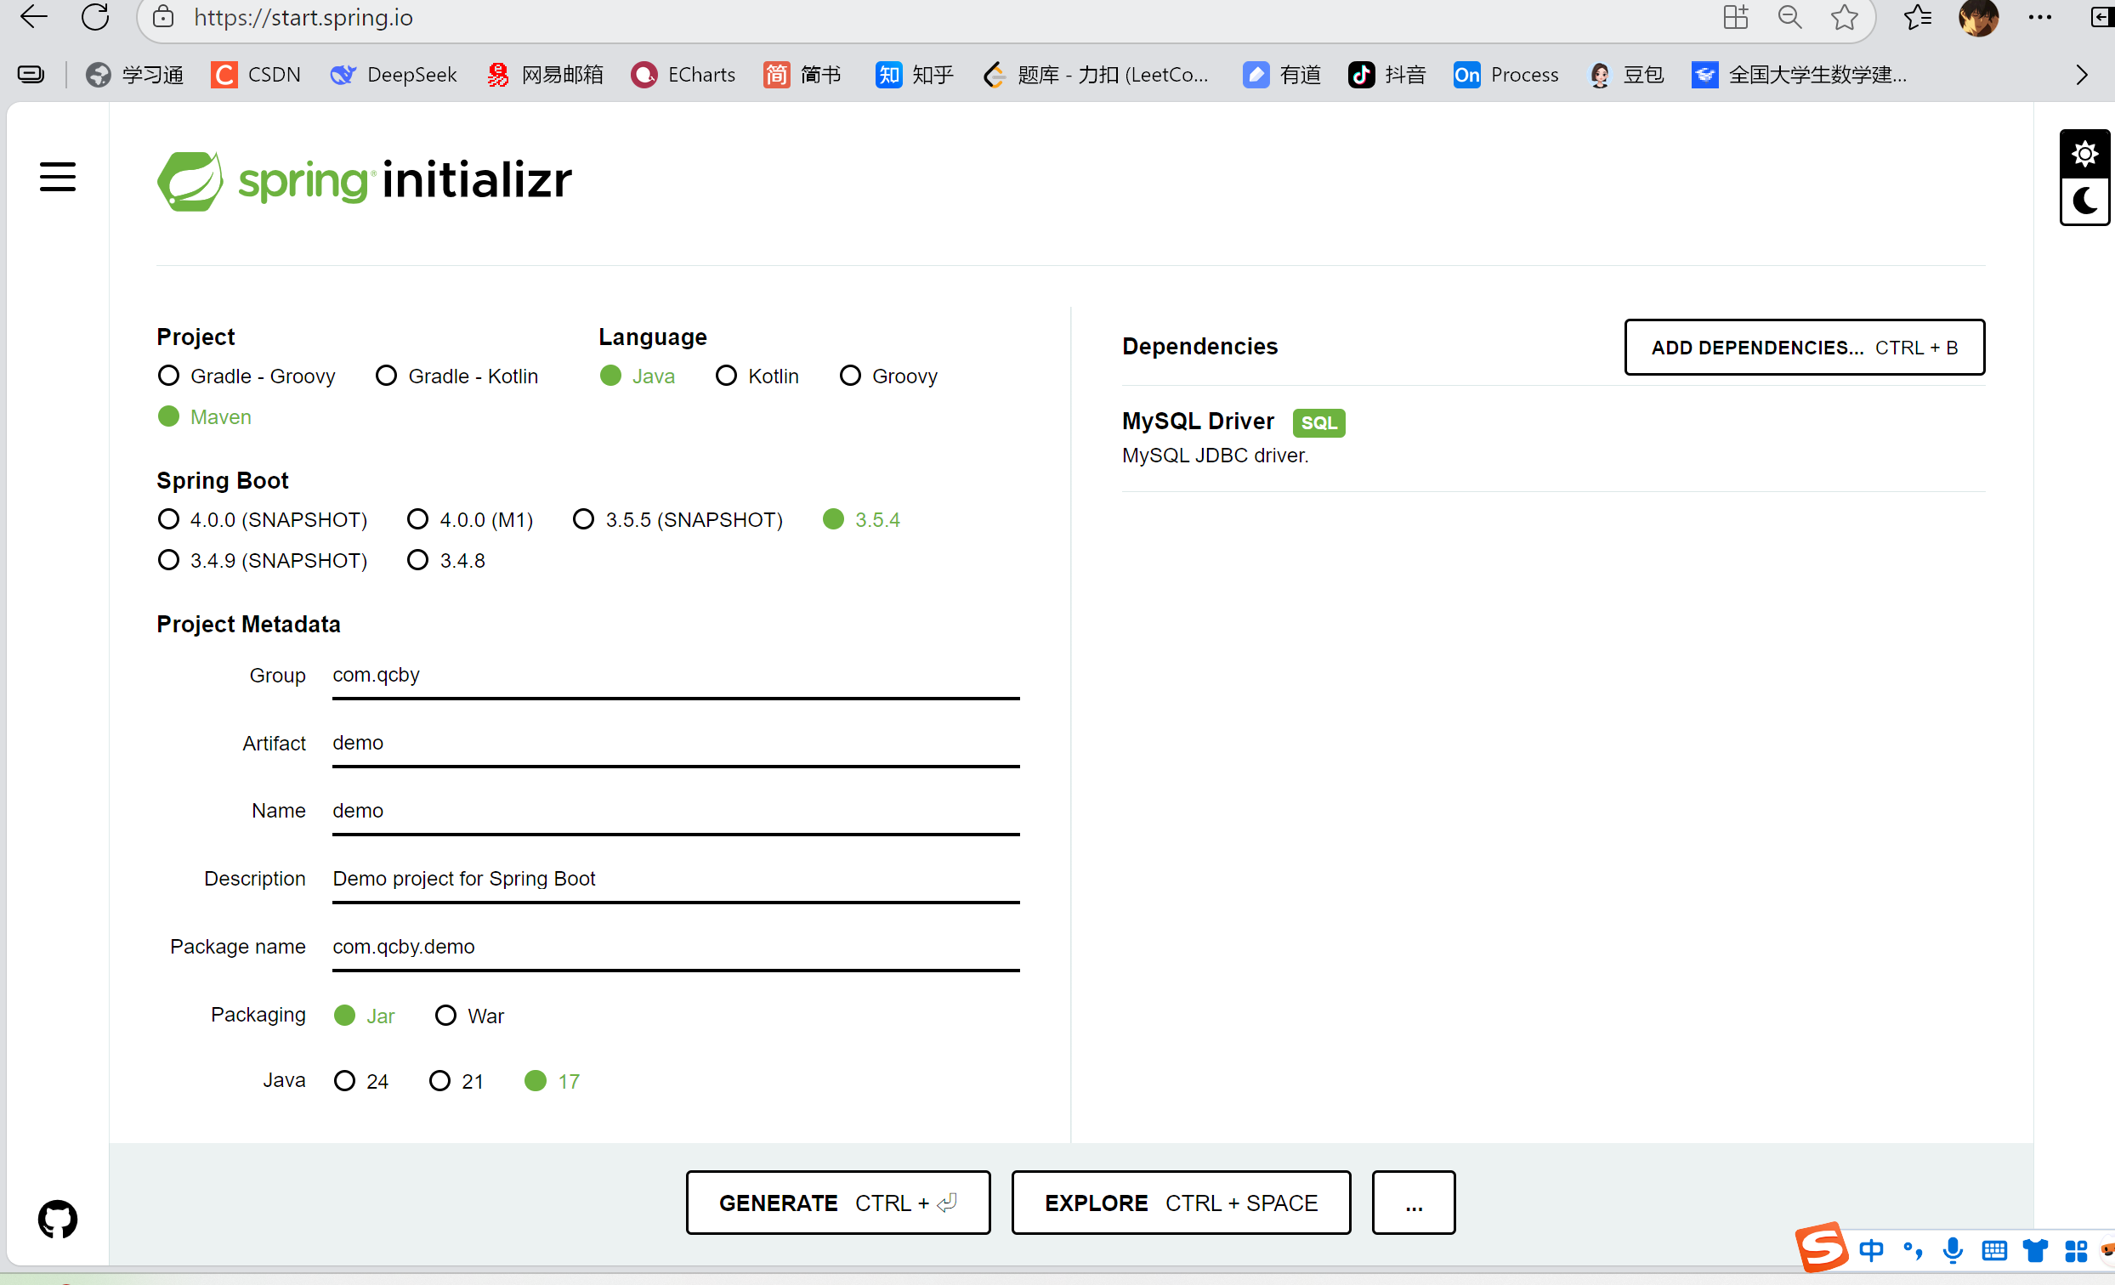Click the Spring Initializr logo
2115x1285 pixels.
364,180
